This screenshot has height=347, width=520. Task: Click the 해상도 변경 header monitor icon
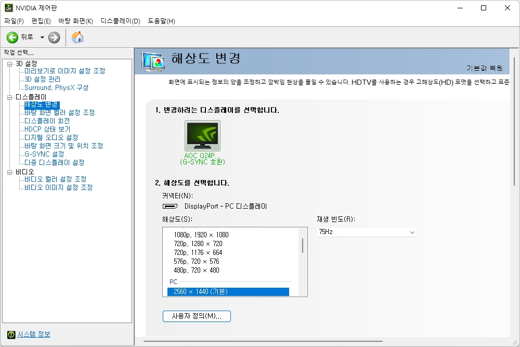(153, 62)
